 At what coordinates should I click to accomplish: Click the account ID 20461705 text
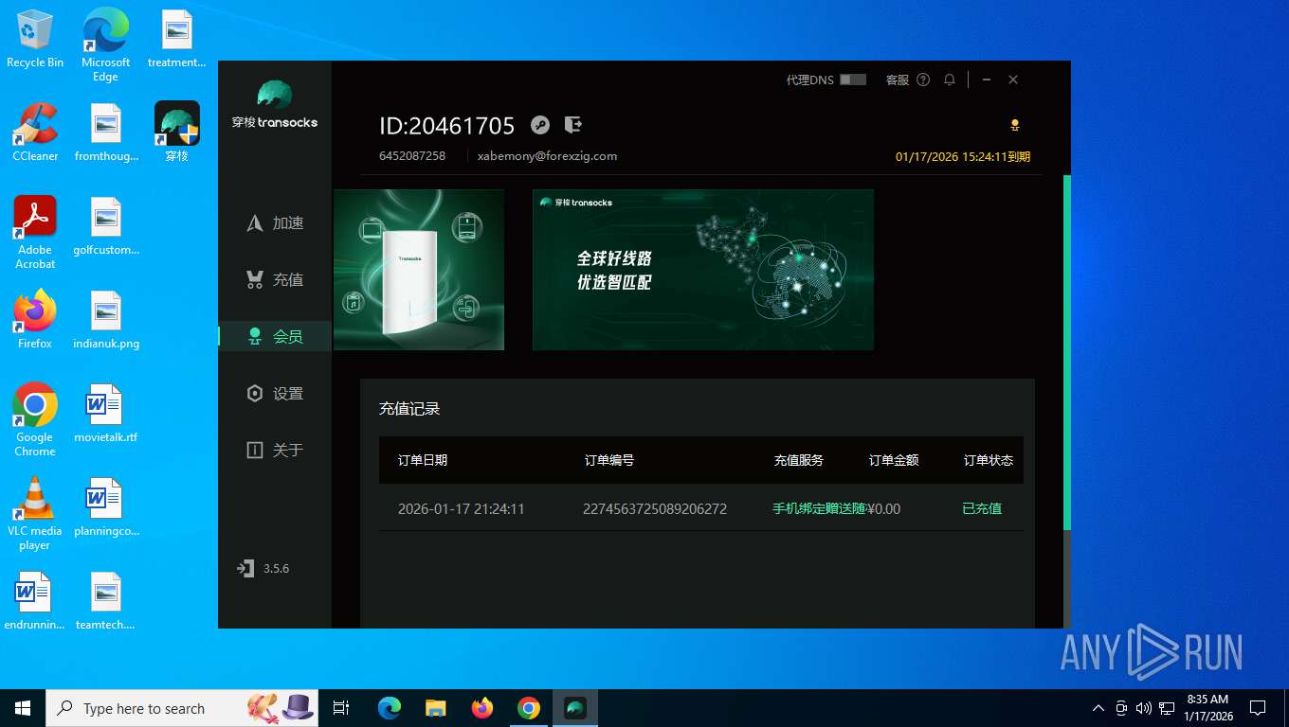click(446, 126)
